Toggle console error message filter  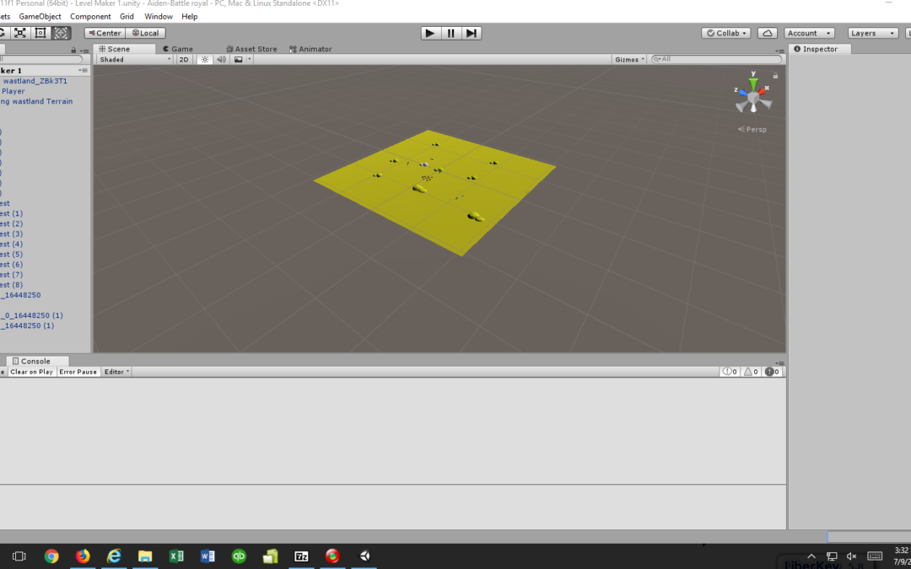(x=772, y=372)
